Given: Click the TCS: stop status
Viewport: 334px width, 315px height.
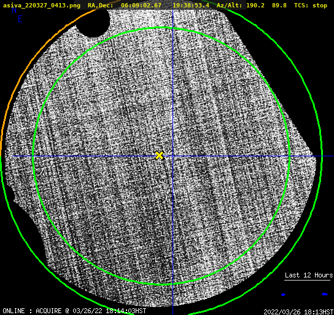Looking at the screenshot, I should 311,6.
